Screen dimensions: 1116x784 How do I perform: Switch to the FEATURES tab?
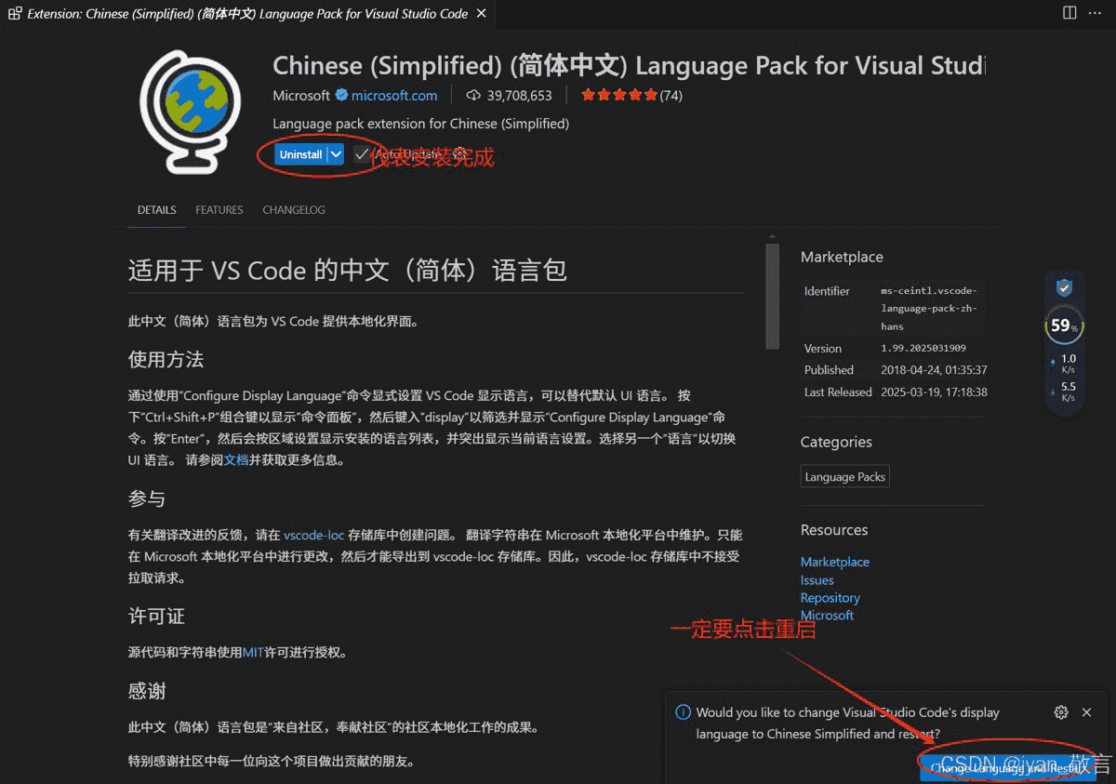pos(219,210)
